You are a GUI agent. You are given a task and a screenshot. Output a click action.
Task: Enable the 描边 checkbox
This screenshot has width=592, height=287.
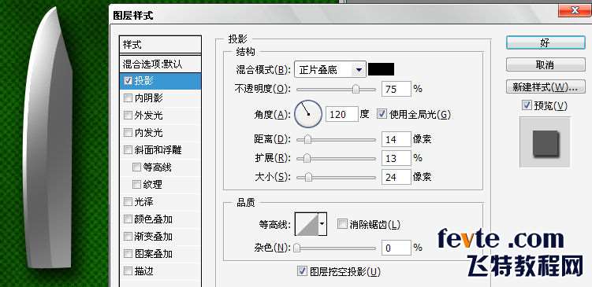tap(128, 271)
